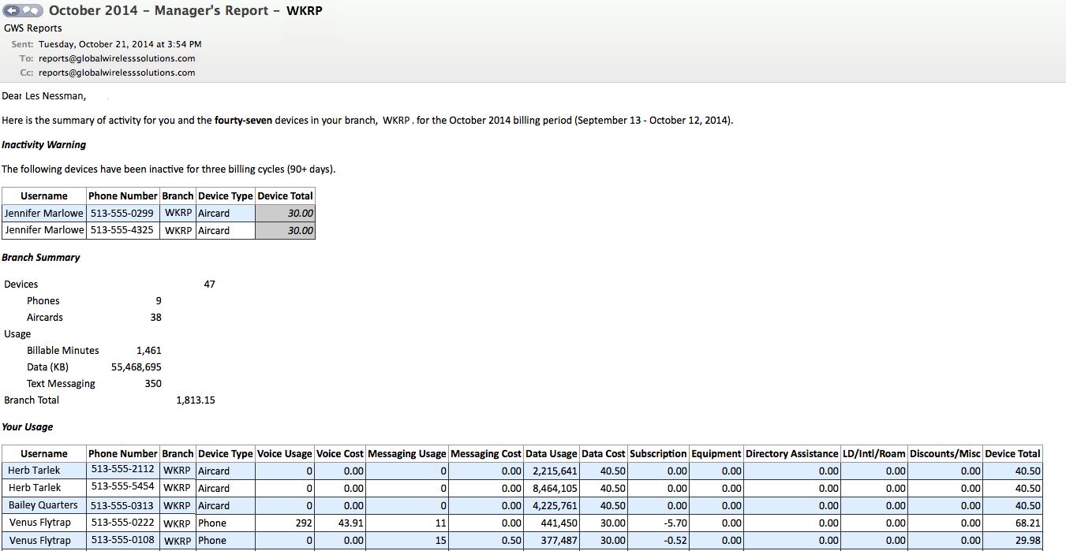Click the Messaging Usage column header
This screenshot has height=551, width=1066.
pyautogui.click(x=407, y=454)
